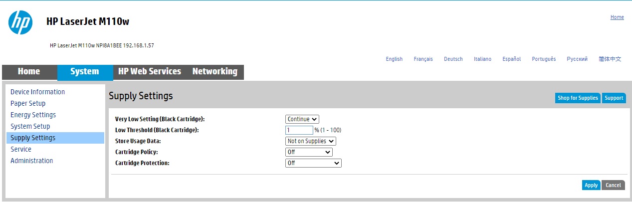Open the HP Web Services tab

[x=150, y=72]
